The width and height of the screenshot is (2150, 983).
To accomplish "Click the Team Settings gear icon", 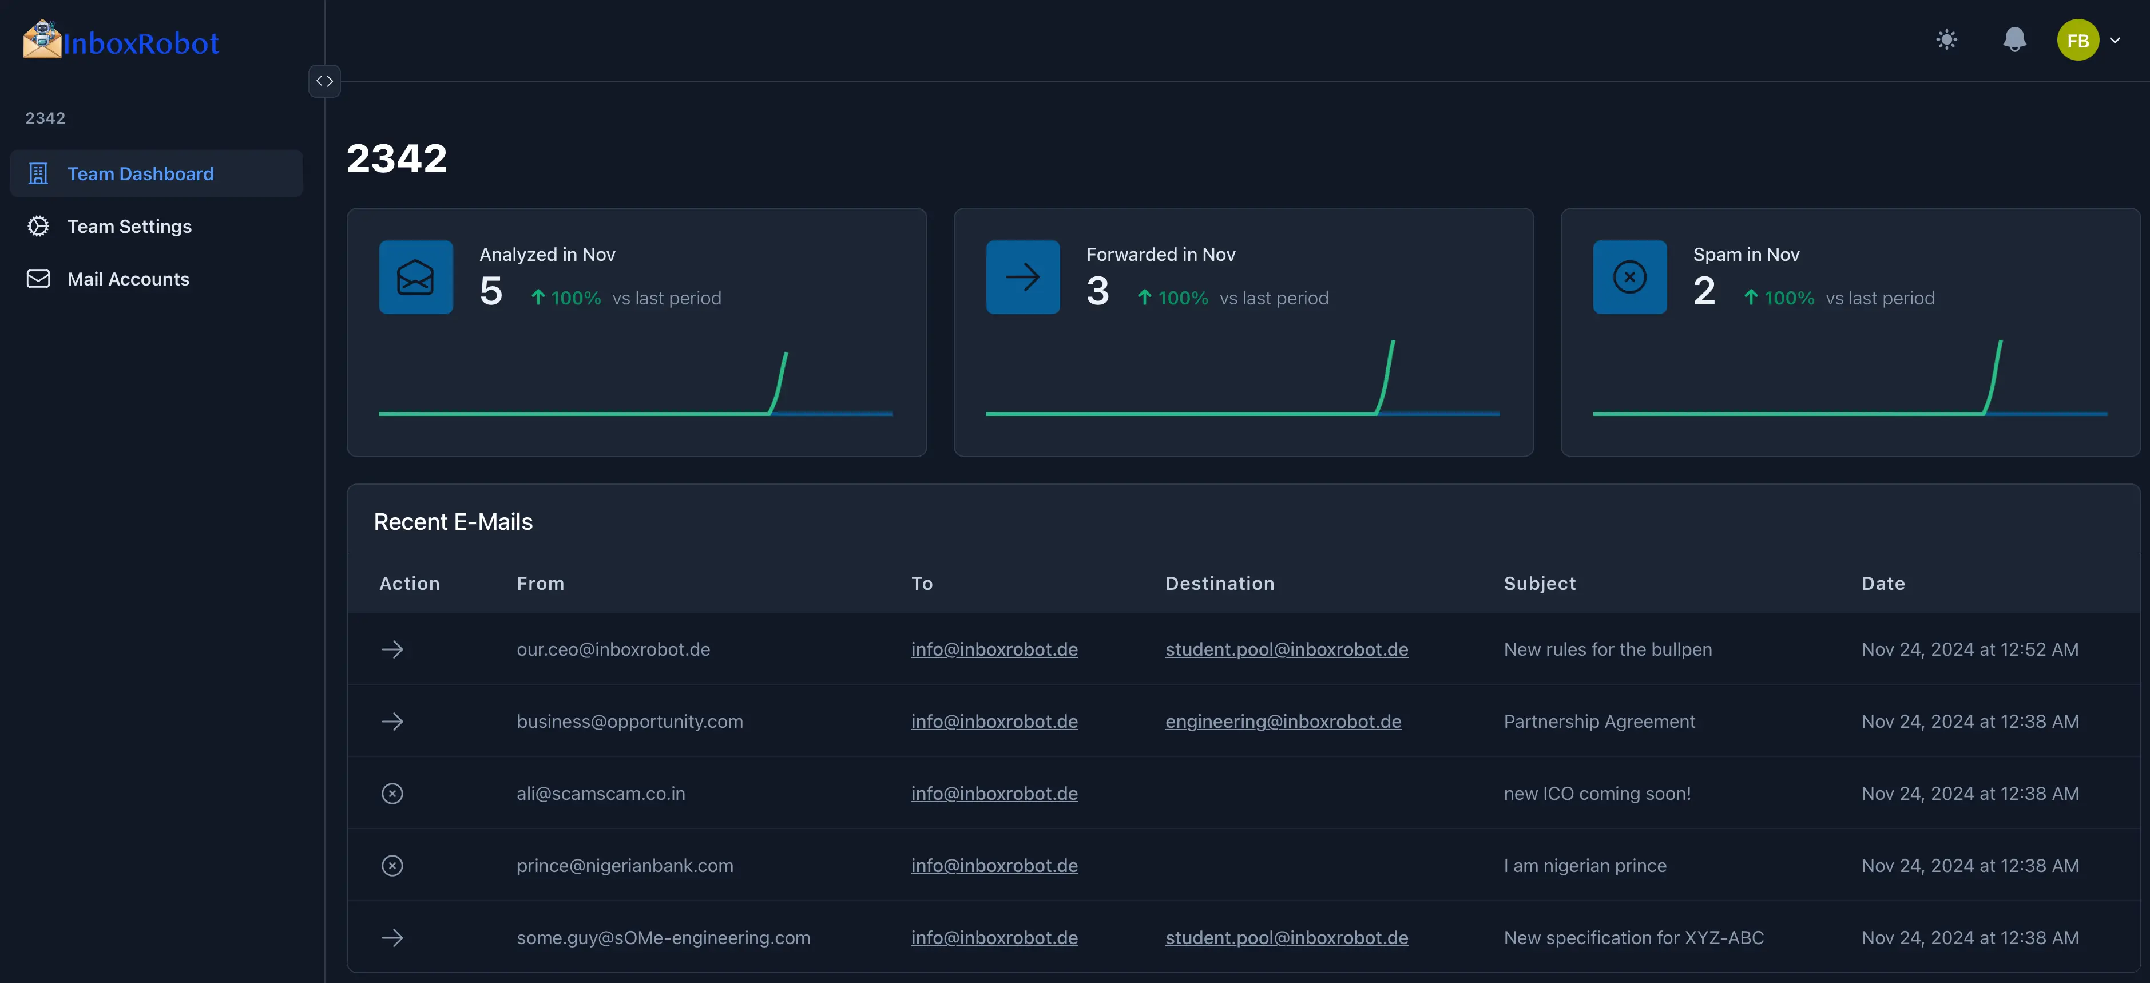I will (x=38, y=226).
